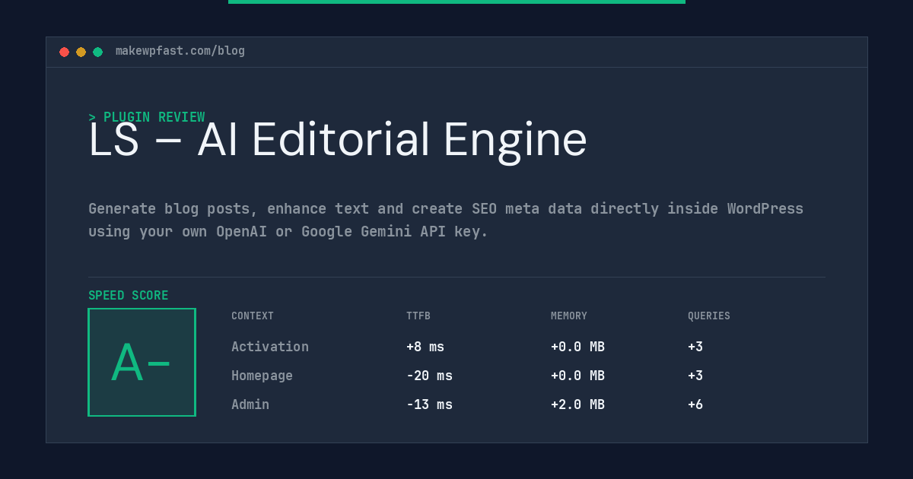Click the red window dot
Viewport: 913px width, 479px height.
tap(64, 52)
